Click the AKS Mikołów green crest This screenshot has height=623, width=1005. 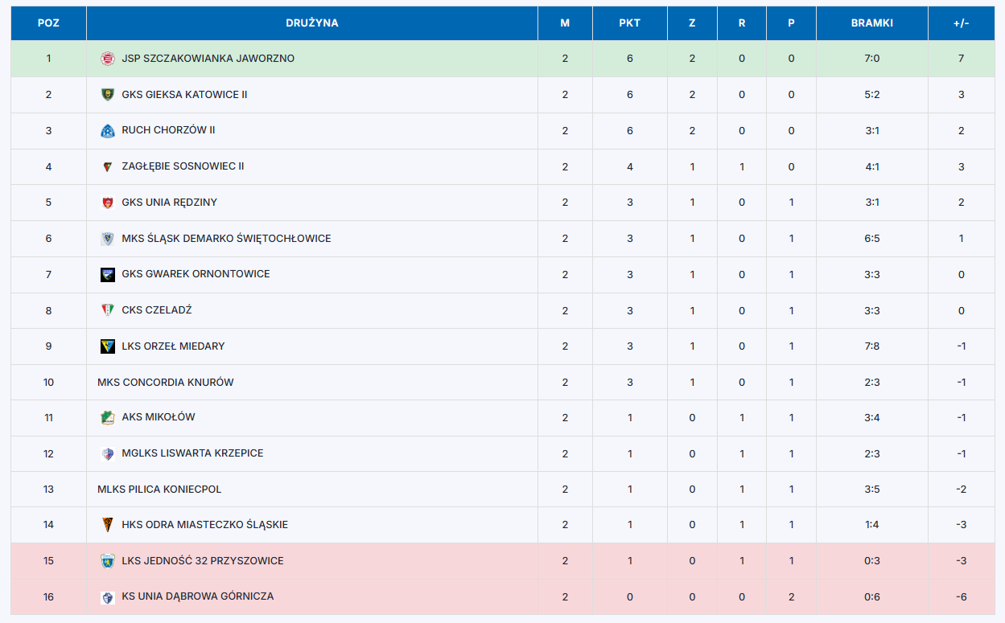coord(107,417)
